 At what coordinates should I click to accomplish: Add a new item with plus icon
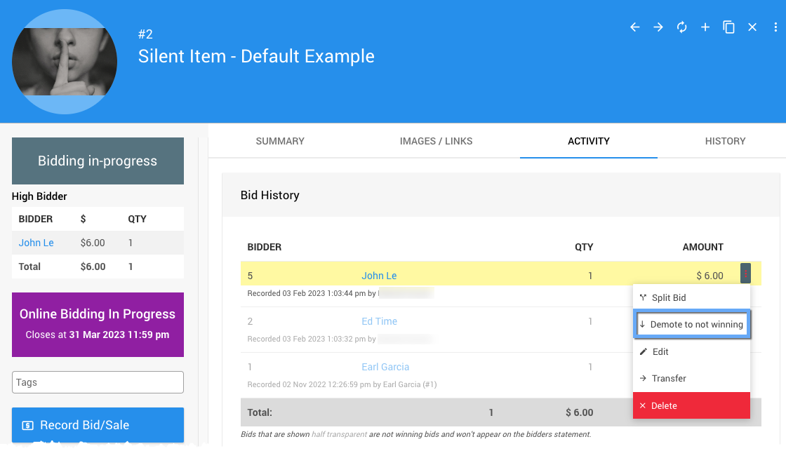pos(705,27)
